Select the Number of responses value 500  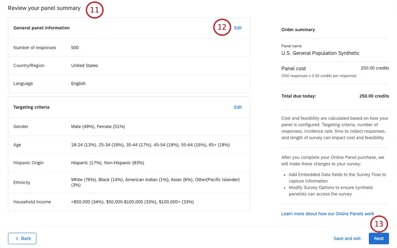pyautogui.click(x=75, y=47)
